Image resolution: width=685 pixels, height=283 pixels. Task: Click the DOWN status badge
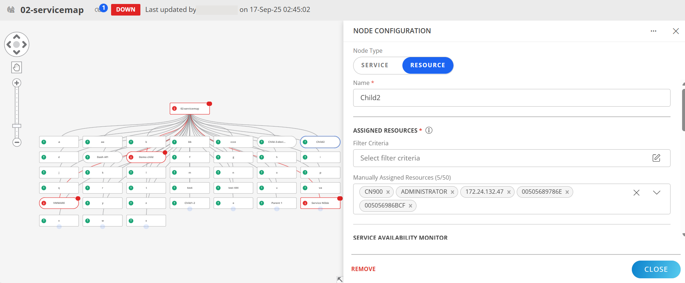pyautogui.click(x=126, y=10)
